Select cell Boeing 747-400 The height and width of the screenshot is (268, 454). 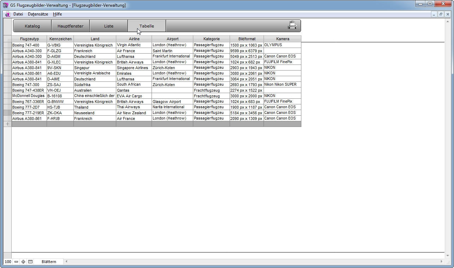click(29, 45)
